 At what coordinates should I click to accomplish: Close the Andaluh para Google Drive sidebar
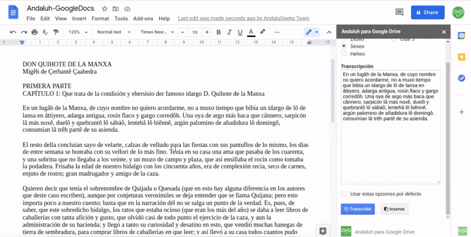click(444, 32)
